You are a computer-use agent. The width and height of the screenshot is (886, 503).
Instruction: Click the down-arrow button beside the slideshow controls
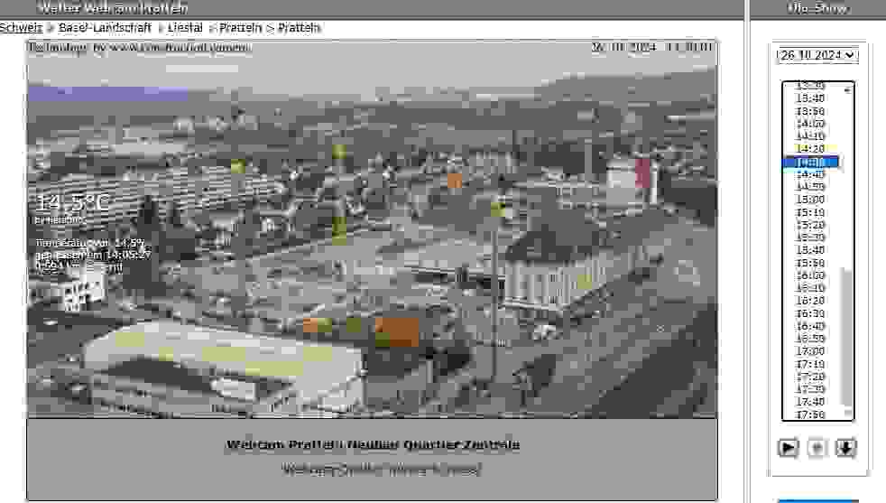point(845,448)
